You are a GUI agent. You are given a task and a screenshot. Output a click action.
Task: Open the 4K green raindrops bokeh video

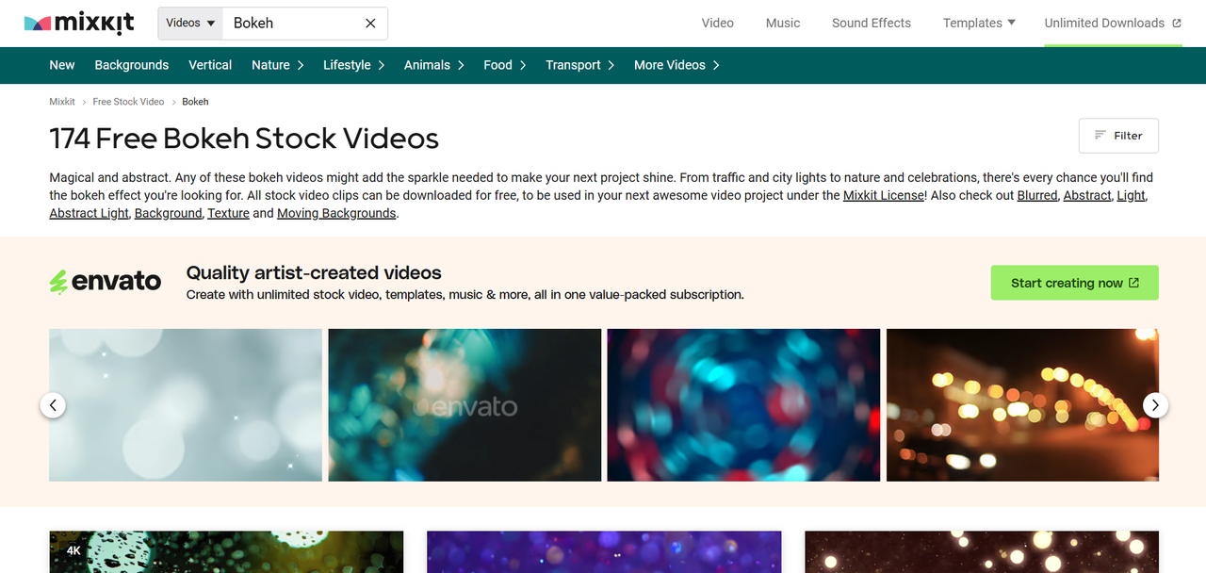[x=226, y=552]
